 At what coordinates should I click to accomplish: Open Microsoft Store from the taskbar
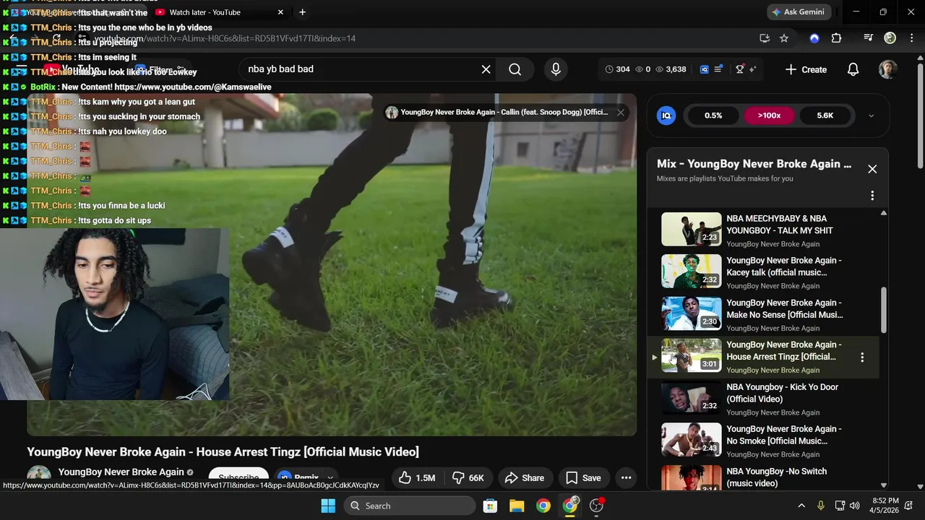490,506
